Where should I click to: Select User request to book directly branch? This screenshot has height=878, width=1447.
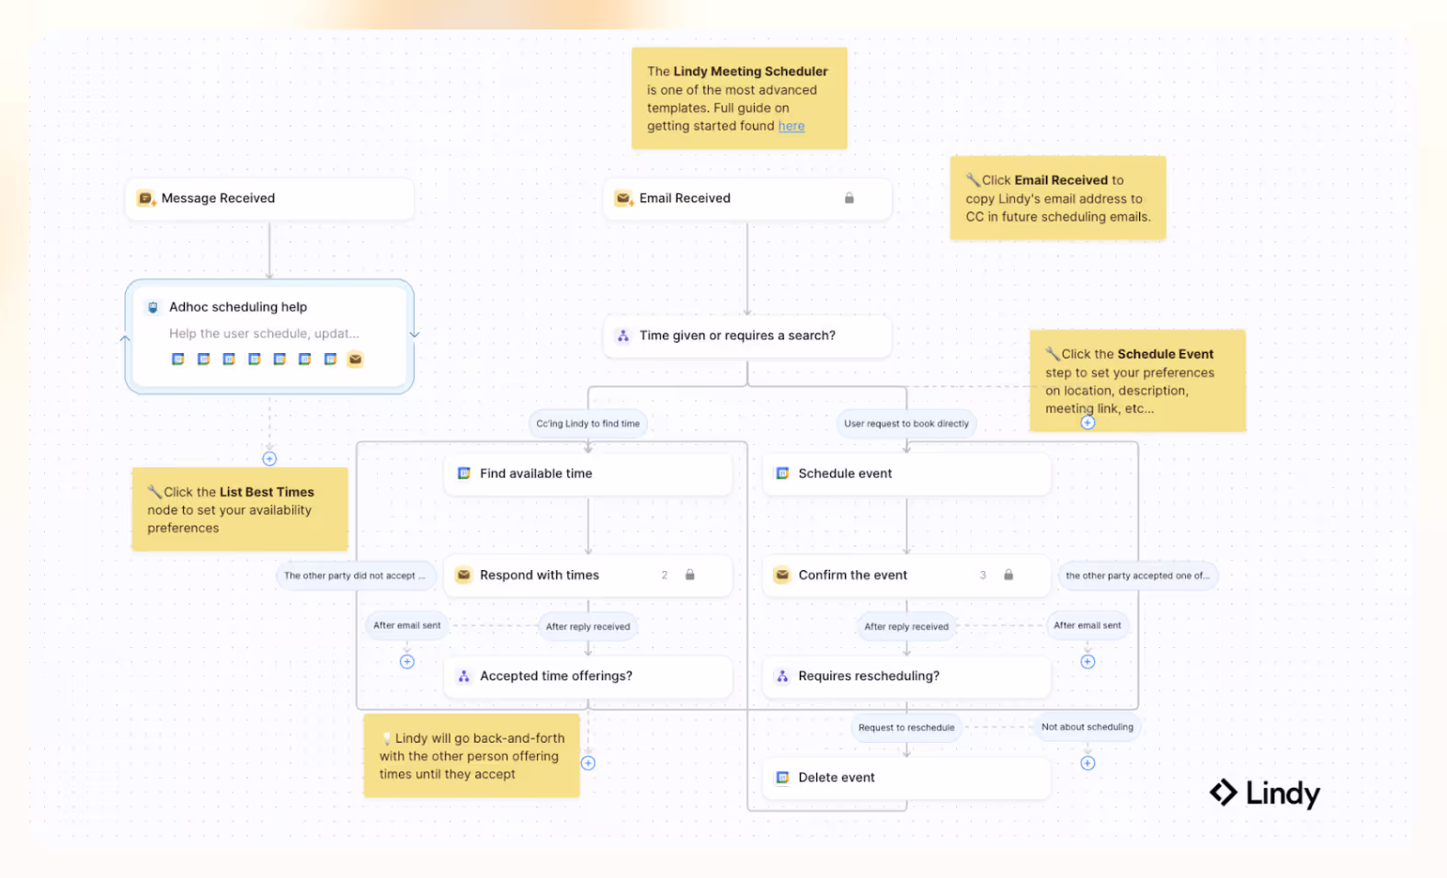[x=906, y=424]
